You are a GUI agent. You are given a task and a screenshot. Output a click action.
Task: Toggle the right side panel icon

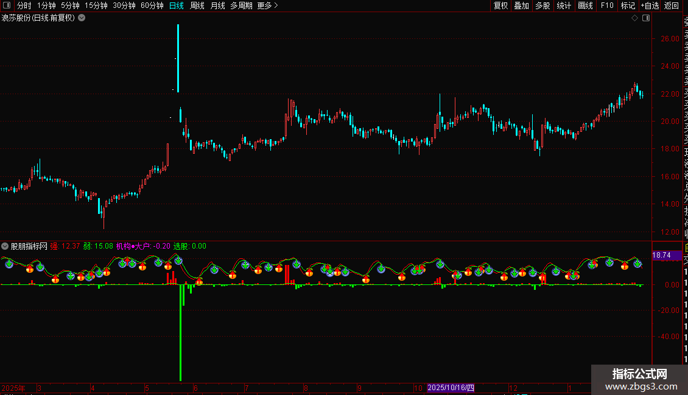pos(646,18)
